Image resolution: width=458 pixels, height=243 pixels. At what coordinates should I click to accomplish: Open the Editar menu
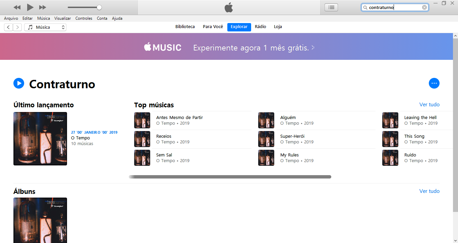[x=27, y=18]
